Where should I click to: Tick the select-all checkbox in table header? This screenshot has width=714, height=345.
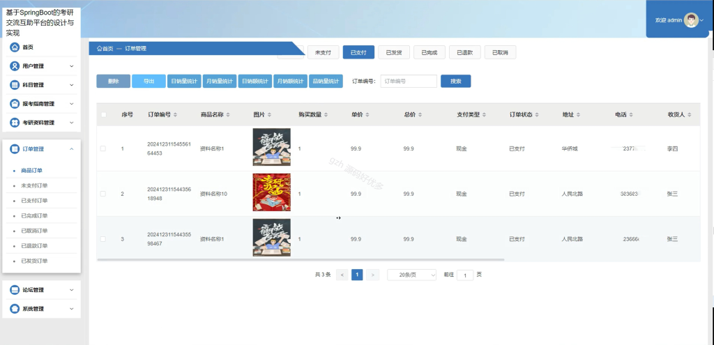[103, 115]
